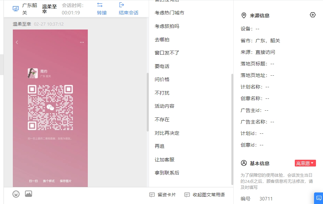Image resolution: width=323 pixels, height=204 pixels.
Task: Select quick phrase 不打扰
Action: (x=162, y=93)
